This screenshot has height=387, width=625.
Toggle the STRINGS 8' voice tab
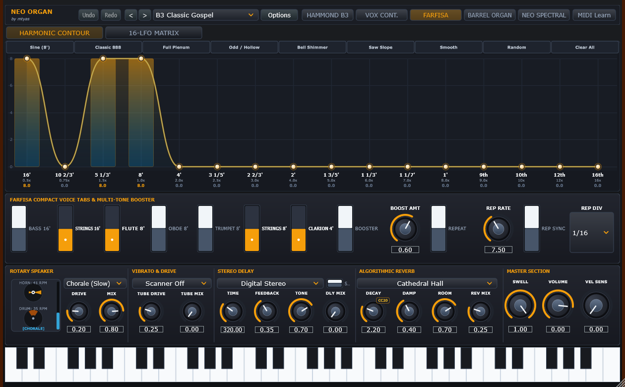tap(252, 229)
